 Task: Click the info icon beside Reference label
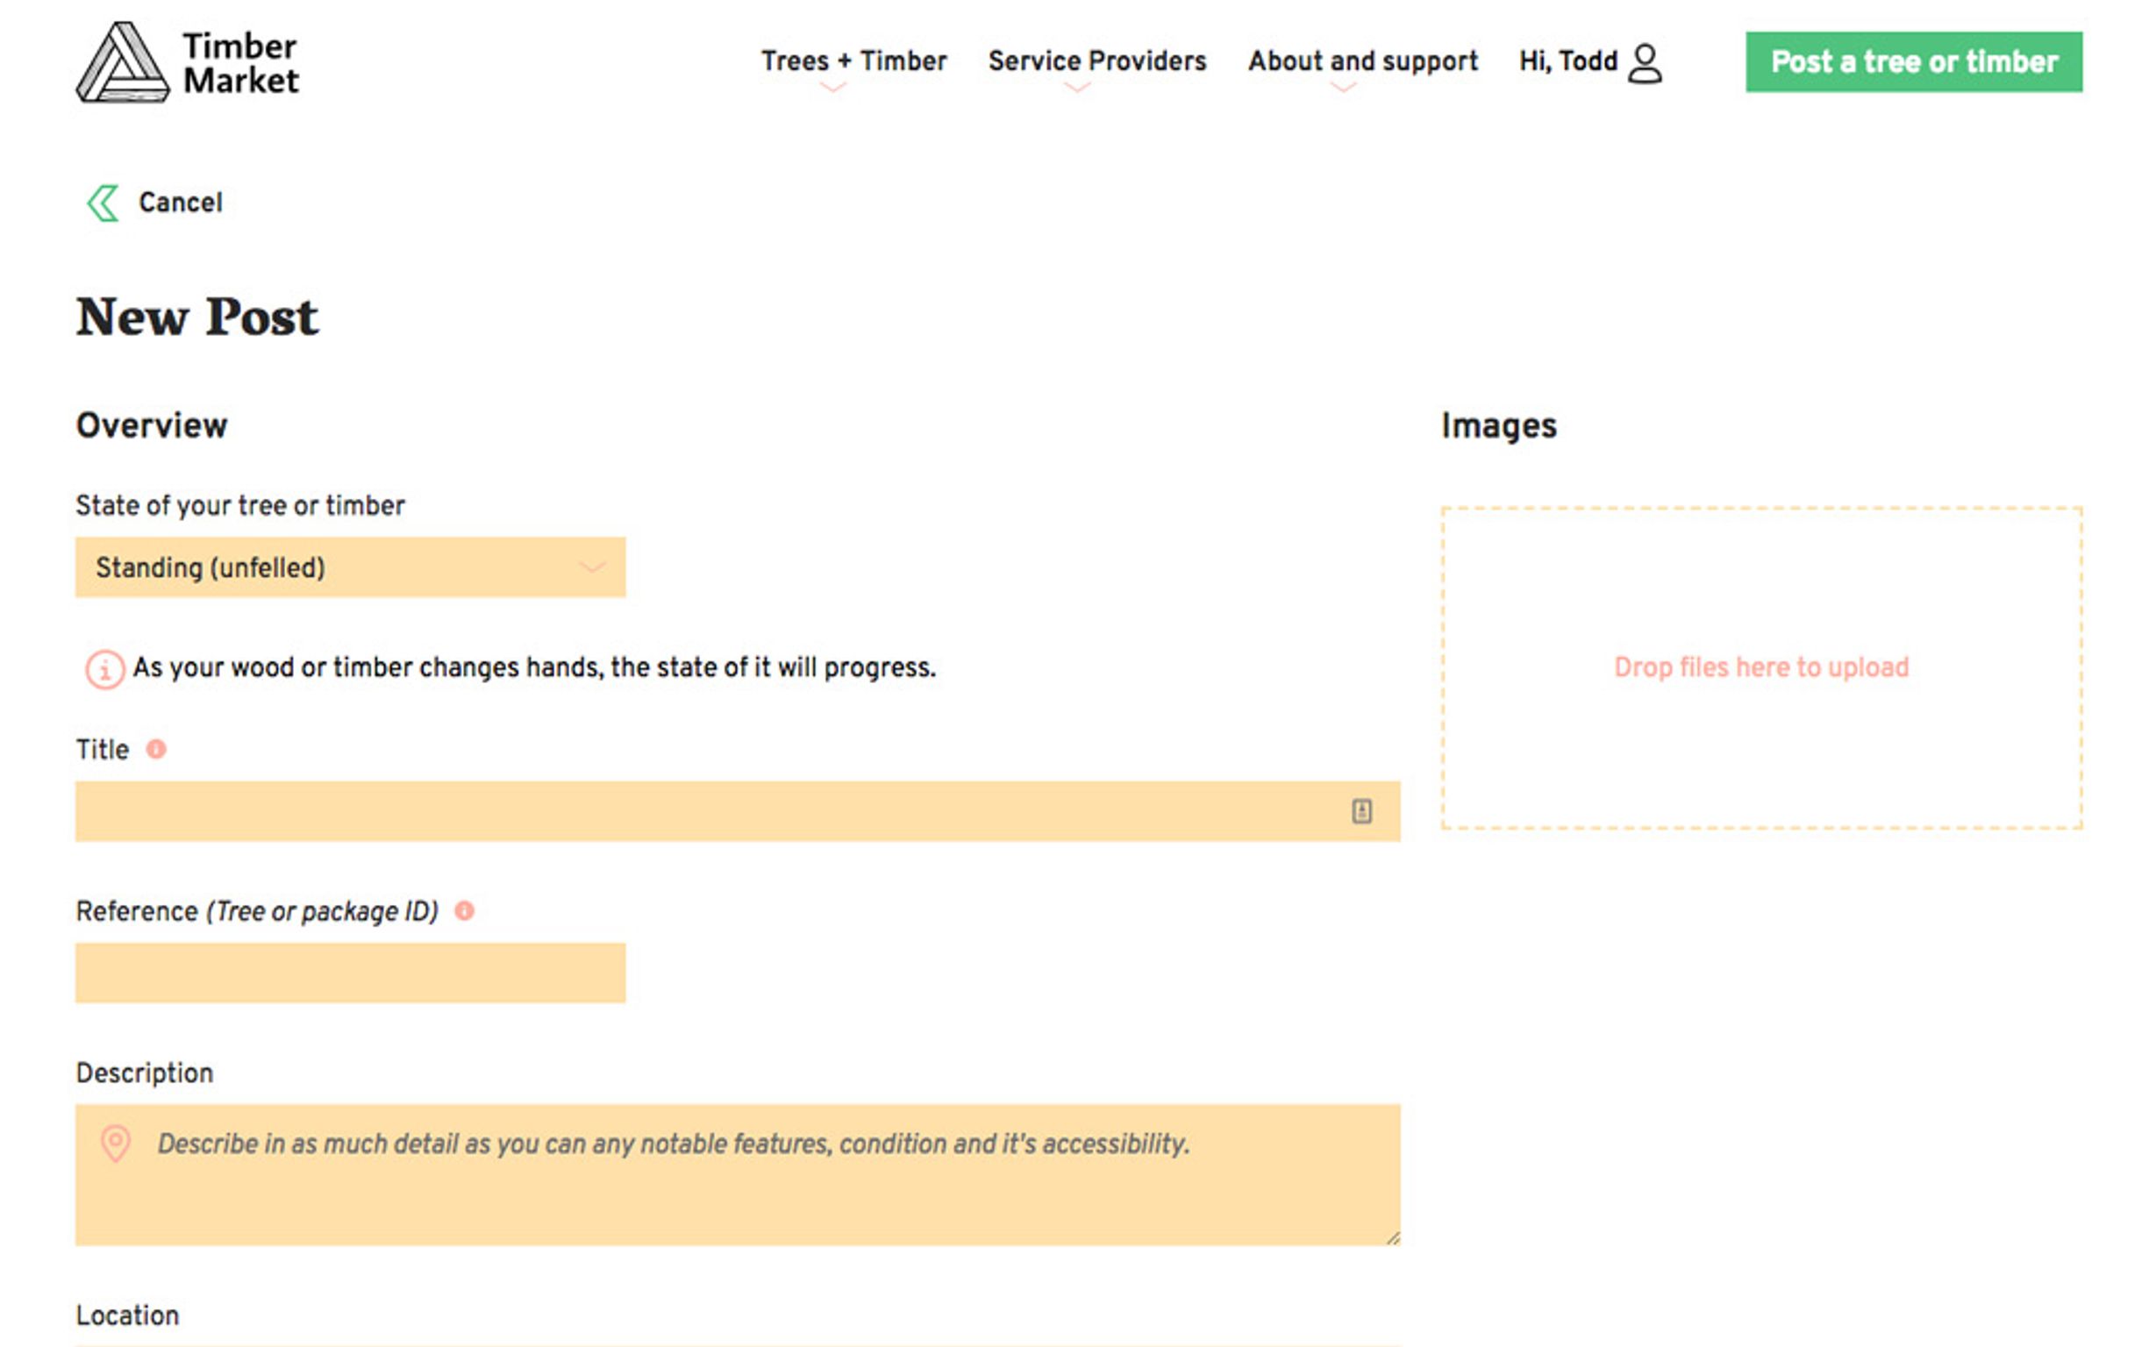464,910
